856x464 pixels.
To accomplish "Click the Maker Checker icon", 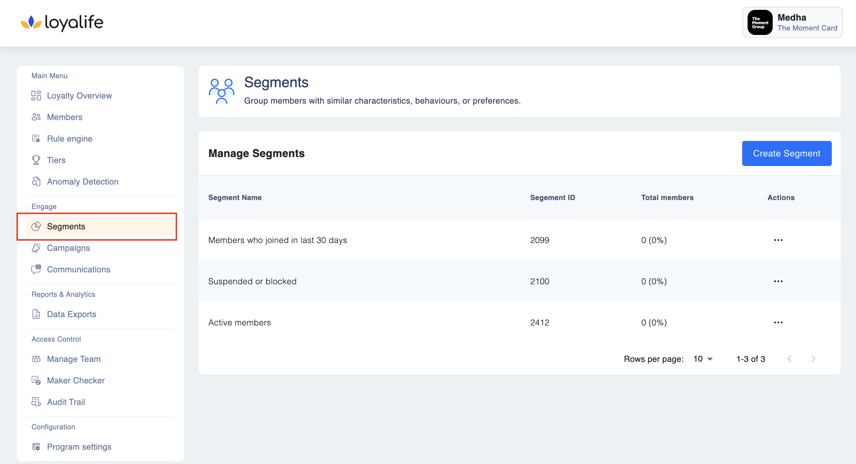I will (x=36, y=380).
